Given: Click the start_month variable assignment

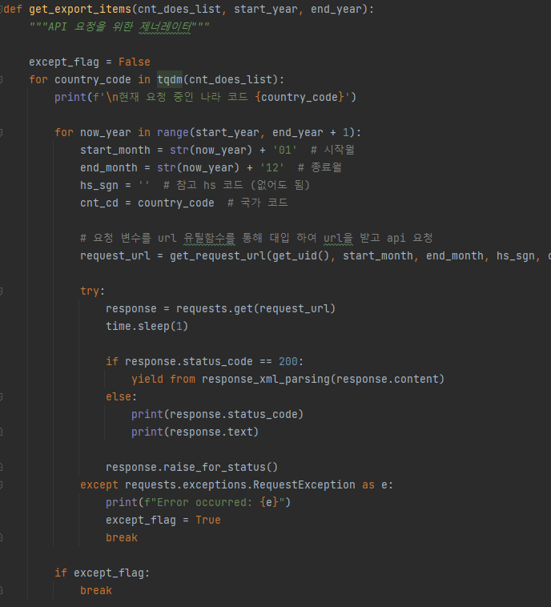Looking at the screenshot, I should pyautogui.click(x=115, y=151).
